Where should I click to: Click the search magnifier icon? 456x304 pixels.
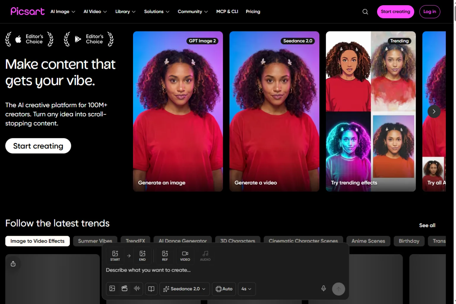365,12
